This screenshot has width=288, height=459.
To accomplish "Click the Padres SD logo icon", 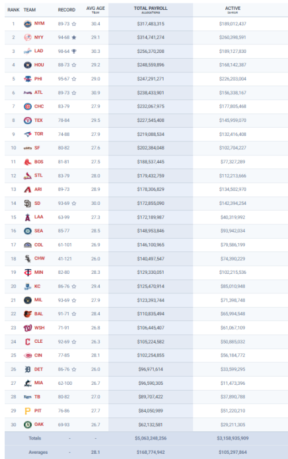I will pos(28,204).
